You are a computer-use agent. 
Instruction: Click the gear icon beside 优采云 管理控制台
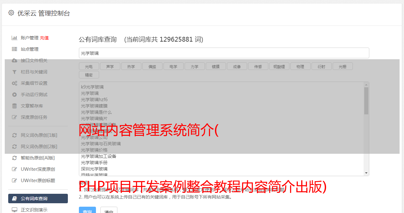(x=11, y=13)
